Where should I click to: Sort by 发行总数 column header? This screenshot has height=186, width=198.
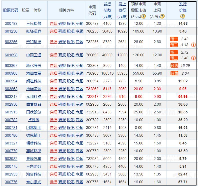click(107, 10)
